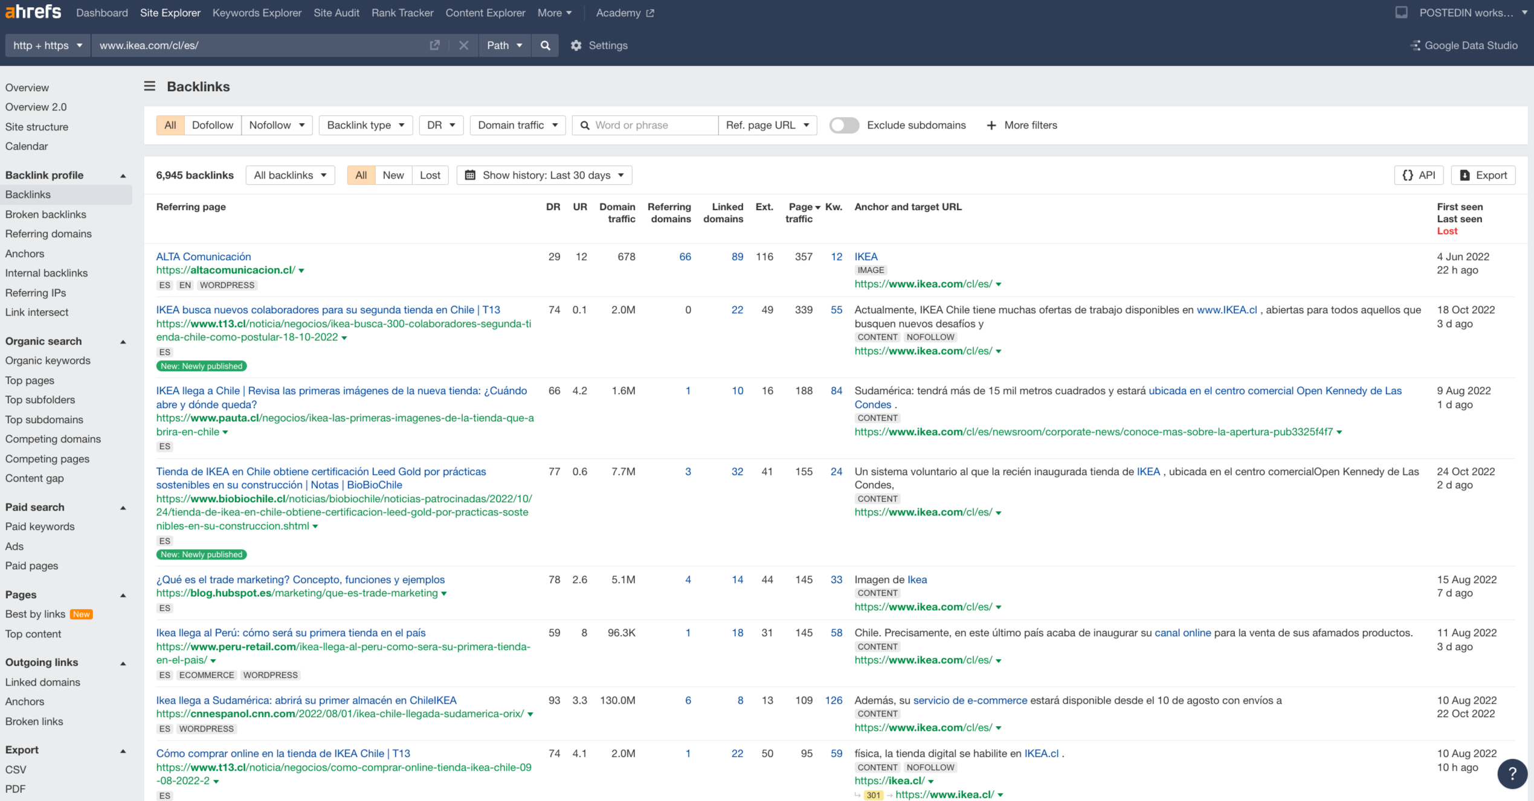This screenshot has height=801, width=1534.
Task: Open Organic keywords in sidebar
Action: pyautogui.click(x=48, y=360)
